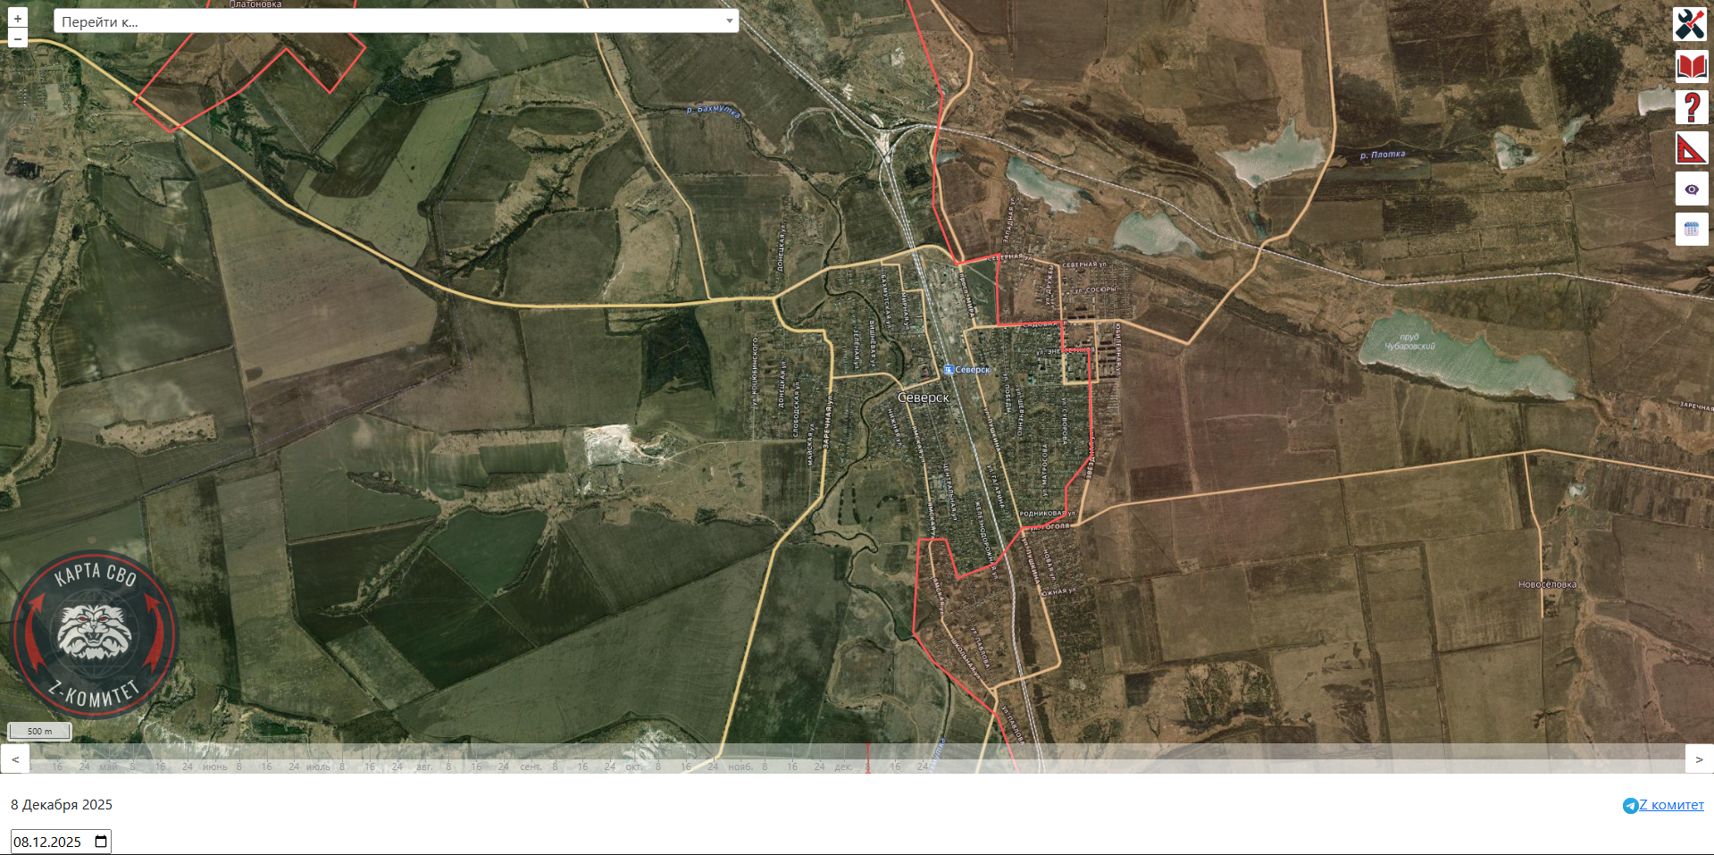1714x855 pixels.
Task: Click the "пруд Чубаровский" pond label
Action: click(1409, 341)
